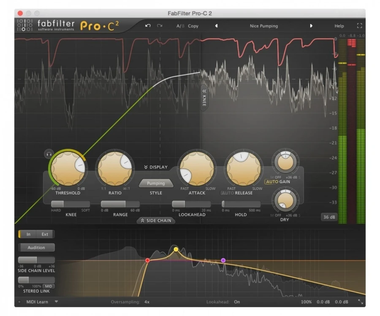Select In side chain source
Image resolution: width=380 pixels, height=316 pixels.
point(28,234)
